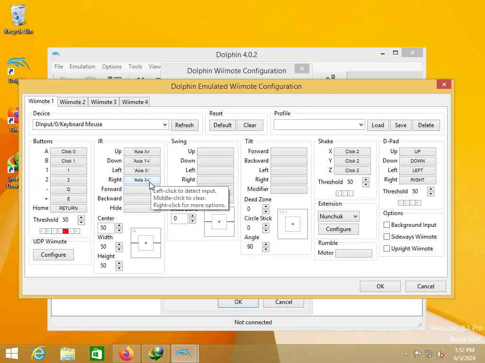This screenshot has height=363, width=485.
Task: Click Shake X mapping 'Click 2'
Action: 352,152
